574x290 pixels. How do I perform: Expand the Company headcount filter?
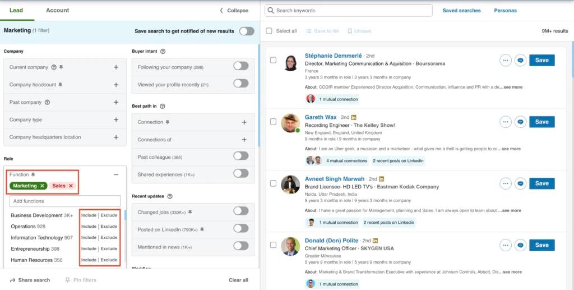point(116,85)
